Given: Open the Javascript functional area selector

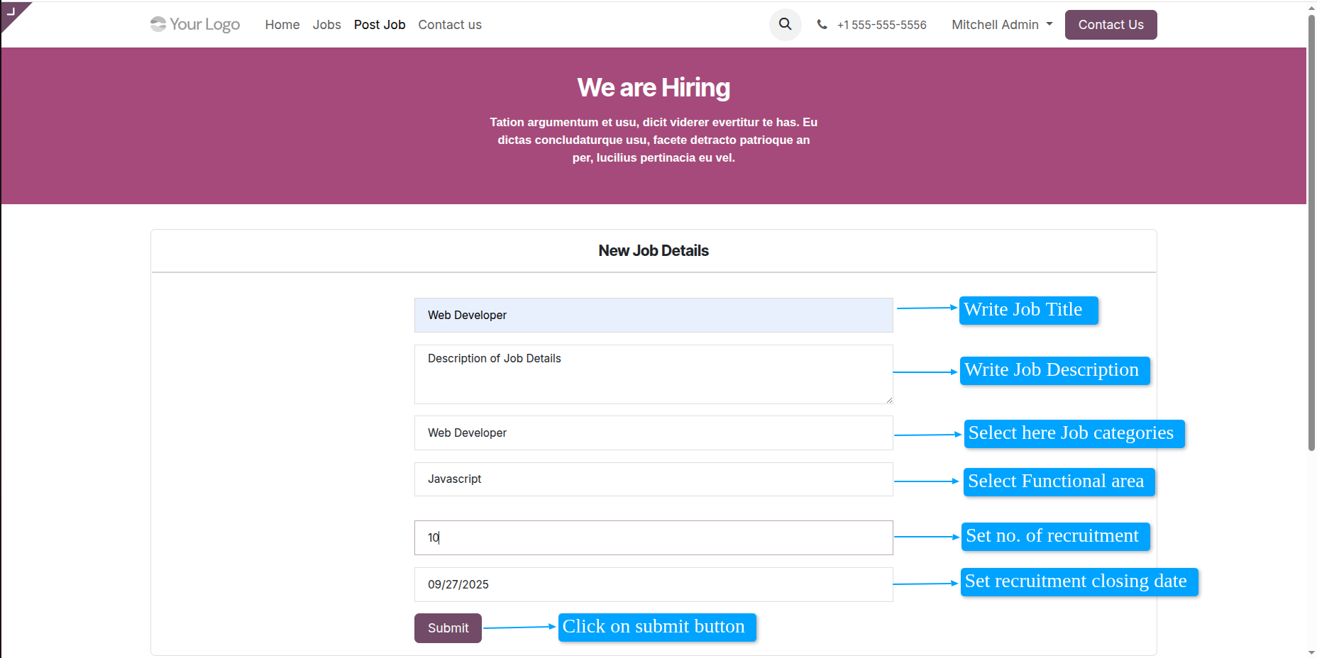Looking at the screenshot, I should pyautogui.click(x=653, y=479).
